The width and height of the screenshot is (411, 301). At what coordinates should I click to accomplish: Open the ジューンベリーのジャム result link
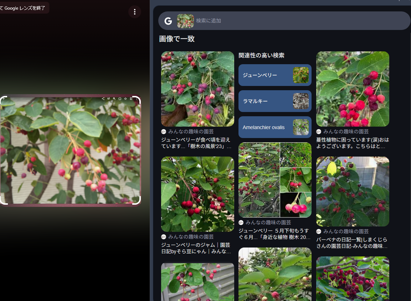point(196,248)
